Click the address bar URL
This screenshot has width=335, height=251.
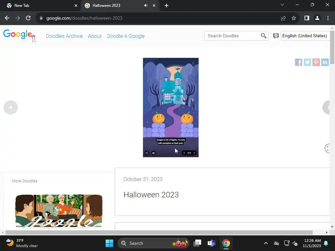[x=84, y=18]
